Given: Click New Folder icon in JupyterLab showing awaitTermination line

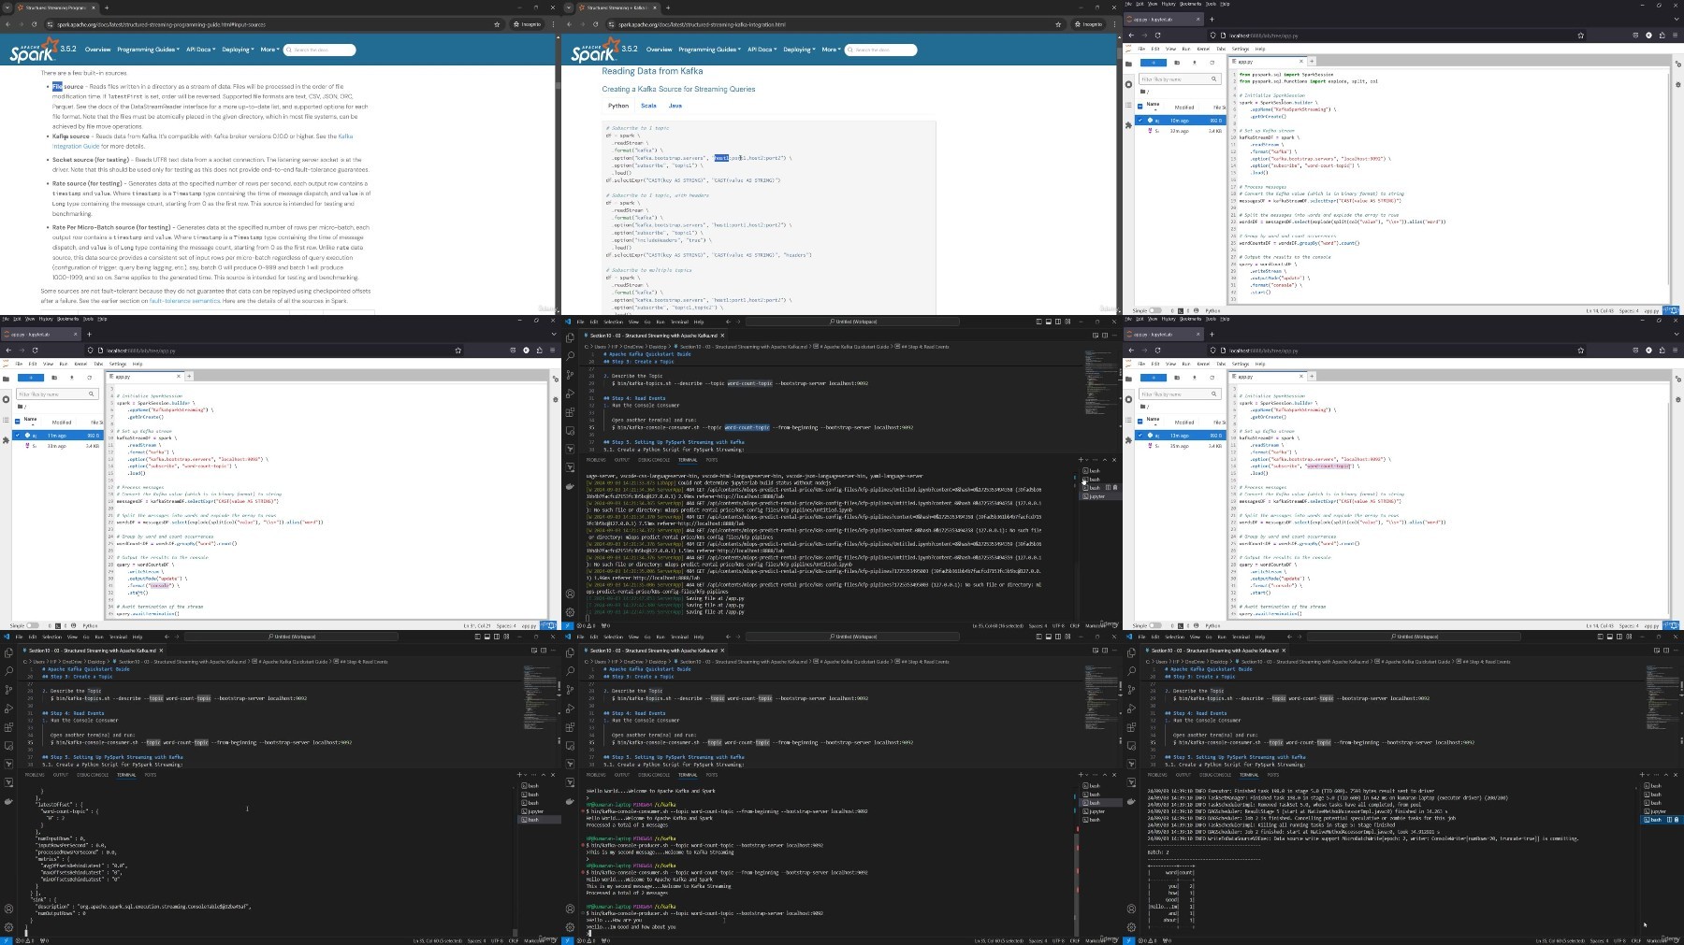Looking at the screenshot, I should point(54,378).
